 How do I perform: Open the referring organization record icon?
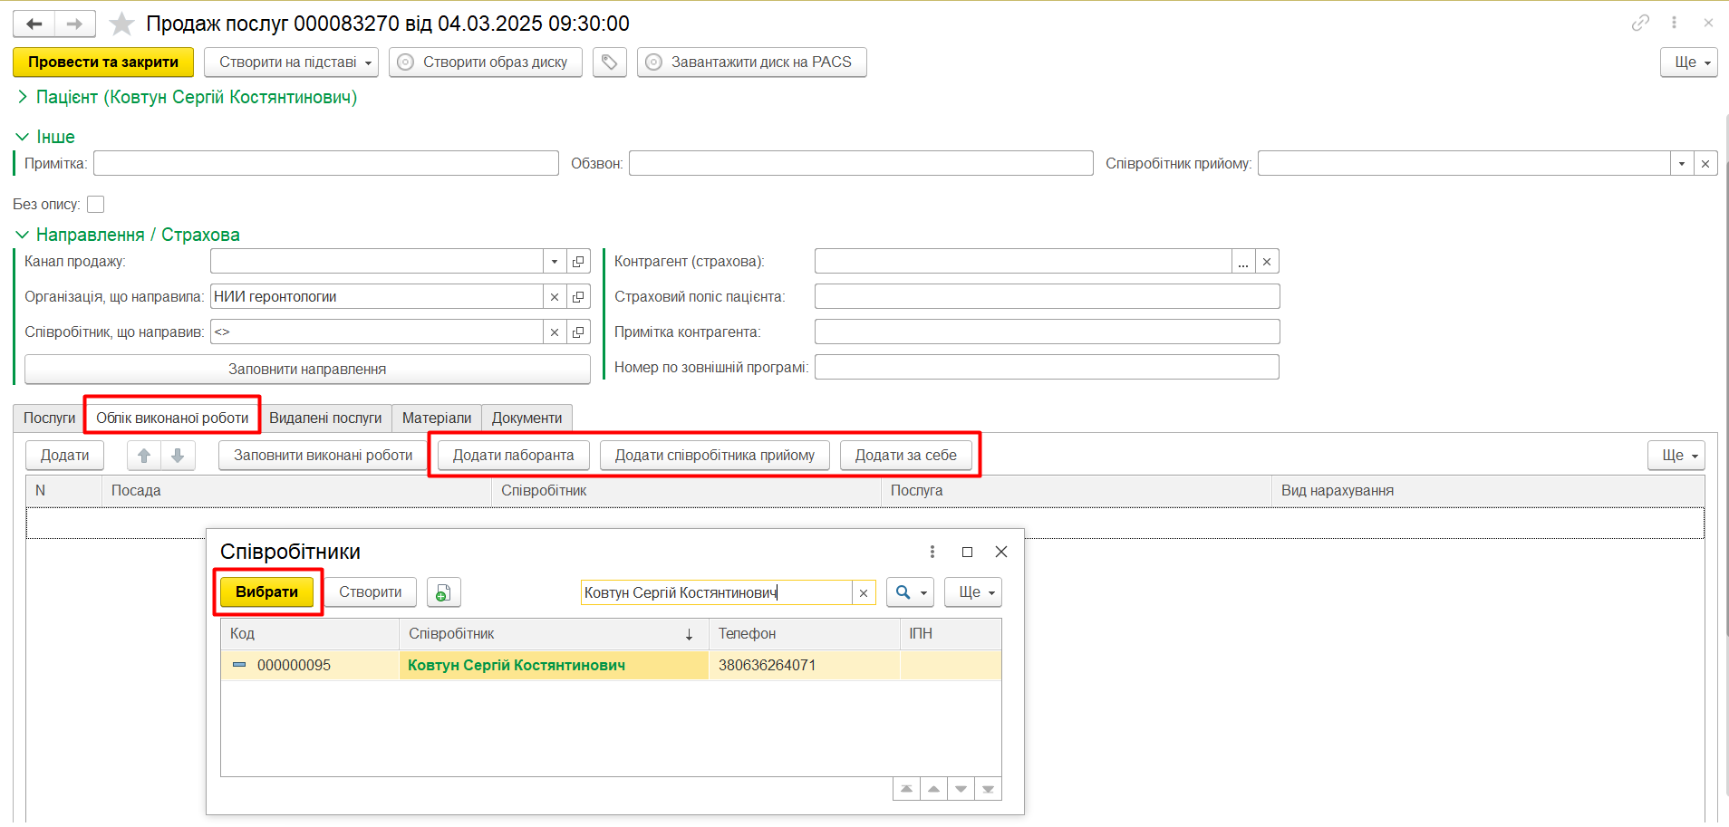click(x=578, y=297)
